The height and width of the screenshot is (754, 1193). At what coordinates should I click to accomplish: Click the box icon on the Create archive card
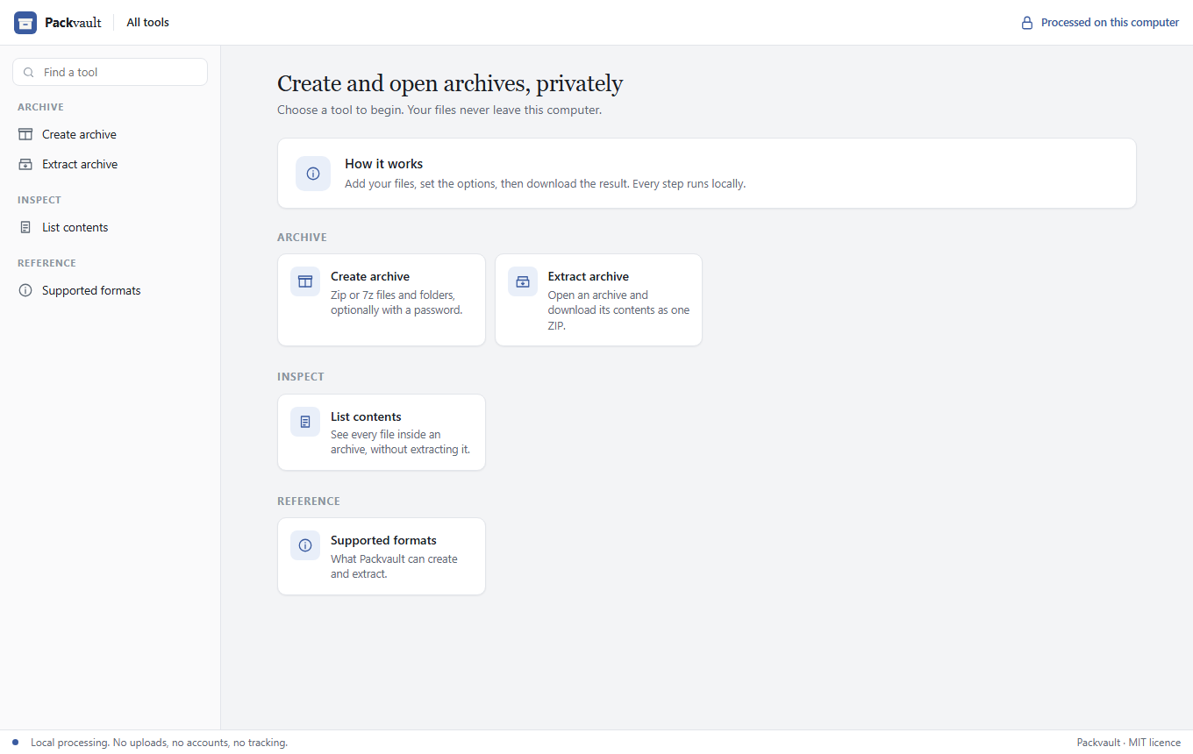(x=305, y=281)
